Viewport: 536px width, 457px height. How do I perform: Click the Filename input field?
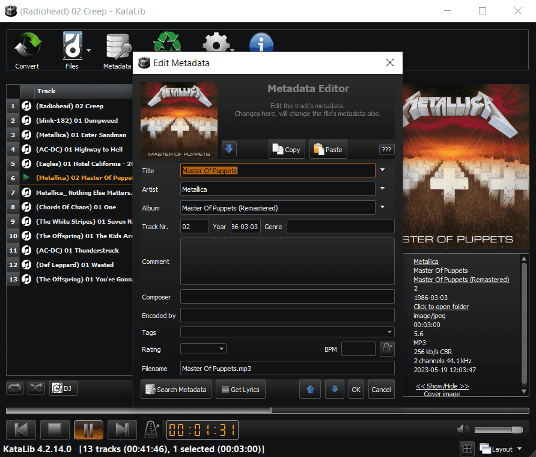[287, 369]
